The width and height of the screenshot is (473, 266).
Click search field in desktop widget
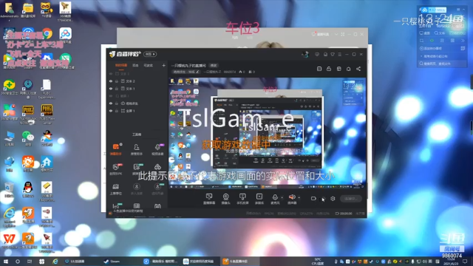click(442, 64)
